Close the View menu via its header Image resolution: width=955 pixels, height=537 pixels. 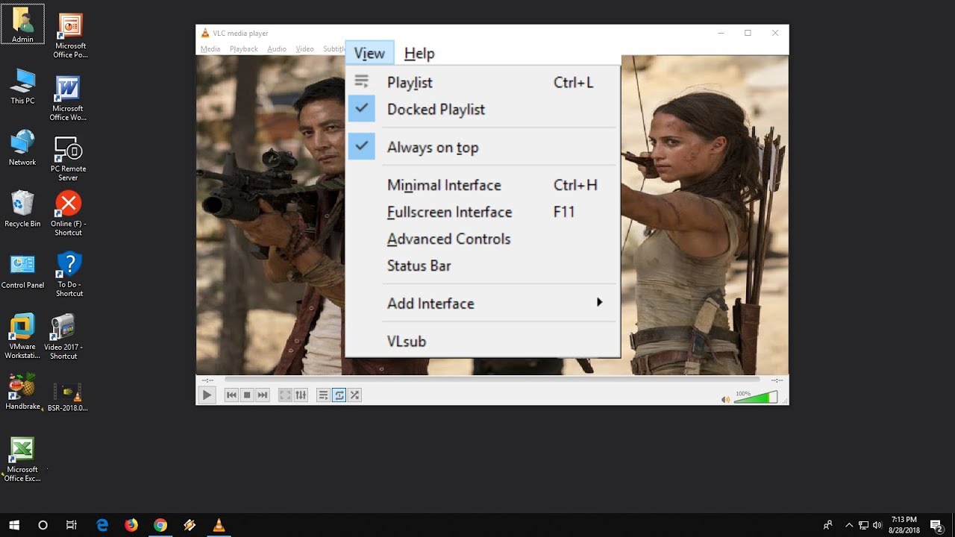pyautogui.click(x=369, y=53)
